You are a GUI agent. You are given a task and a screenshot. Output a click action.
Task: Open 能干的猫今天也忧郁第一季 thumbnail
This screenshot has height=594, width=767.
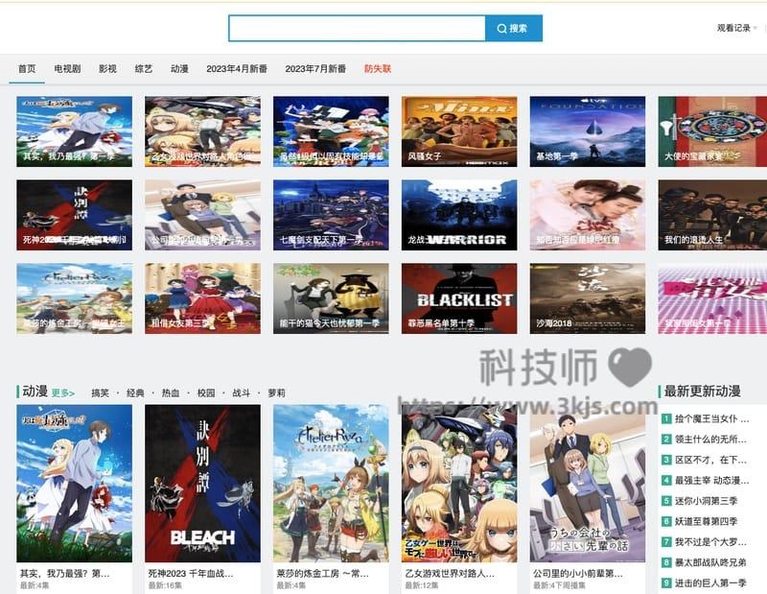click(331, 298)
